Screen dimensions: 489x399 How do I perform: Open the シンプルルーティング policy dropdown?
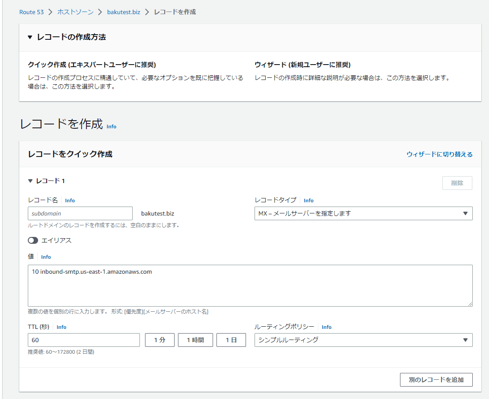(x=363, y=340)
